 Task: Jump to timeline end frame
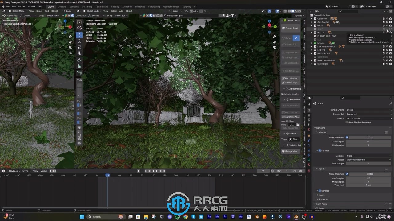point(164,171)
